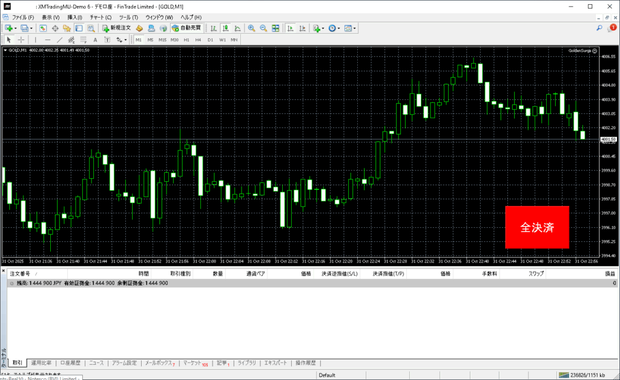Click the tile windows icon

point(275,28)
